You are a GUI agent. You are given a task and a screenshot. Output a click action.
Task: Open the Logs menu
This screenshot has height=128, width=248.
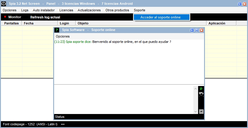[x=25, y=10]
